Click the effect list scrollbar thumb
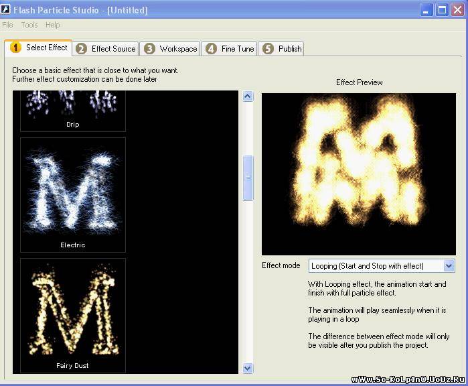 pos(248,178)
